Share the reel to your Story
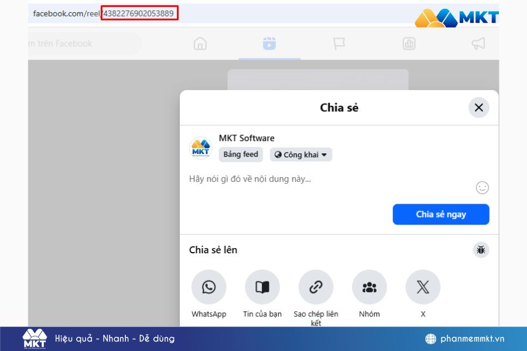 pyautogui.click(x=262, y=287)
